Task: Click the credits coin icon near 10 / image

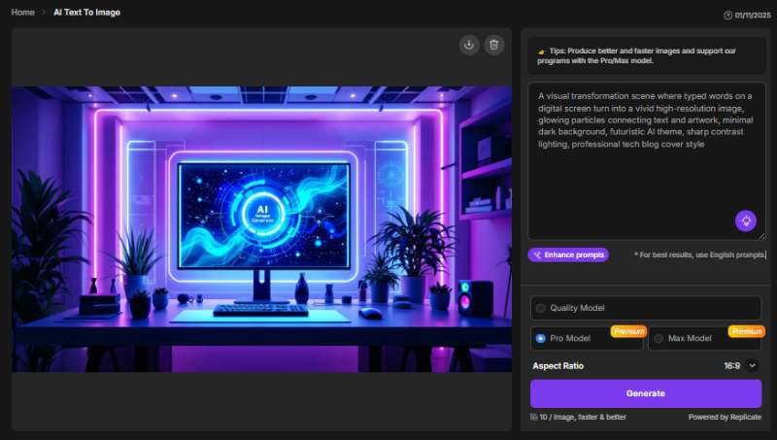Action: 533,418
